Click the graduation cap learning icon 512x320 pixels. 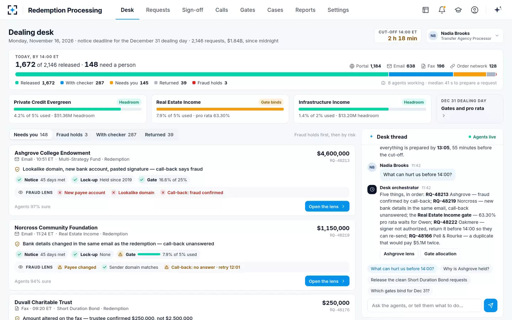[458, 10]
